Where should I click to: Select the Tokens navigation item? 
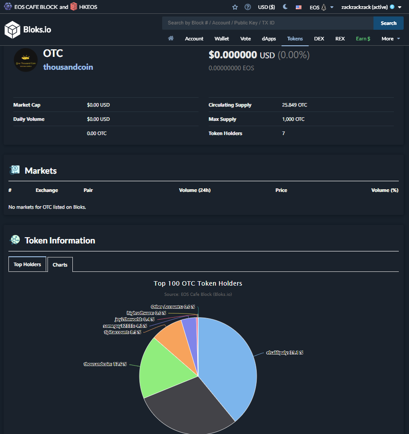coord(295,39)
